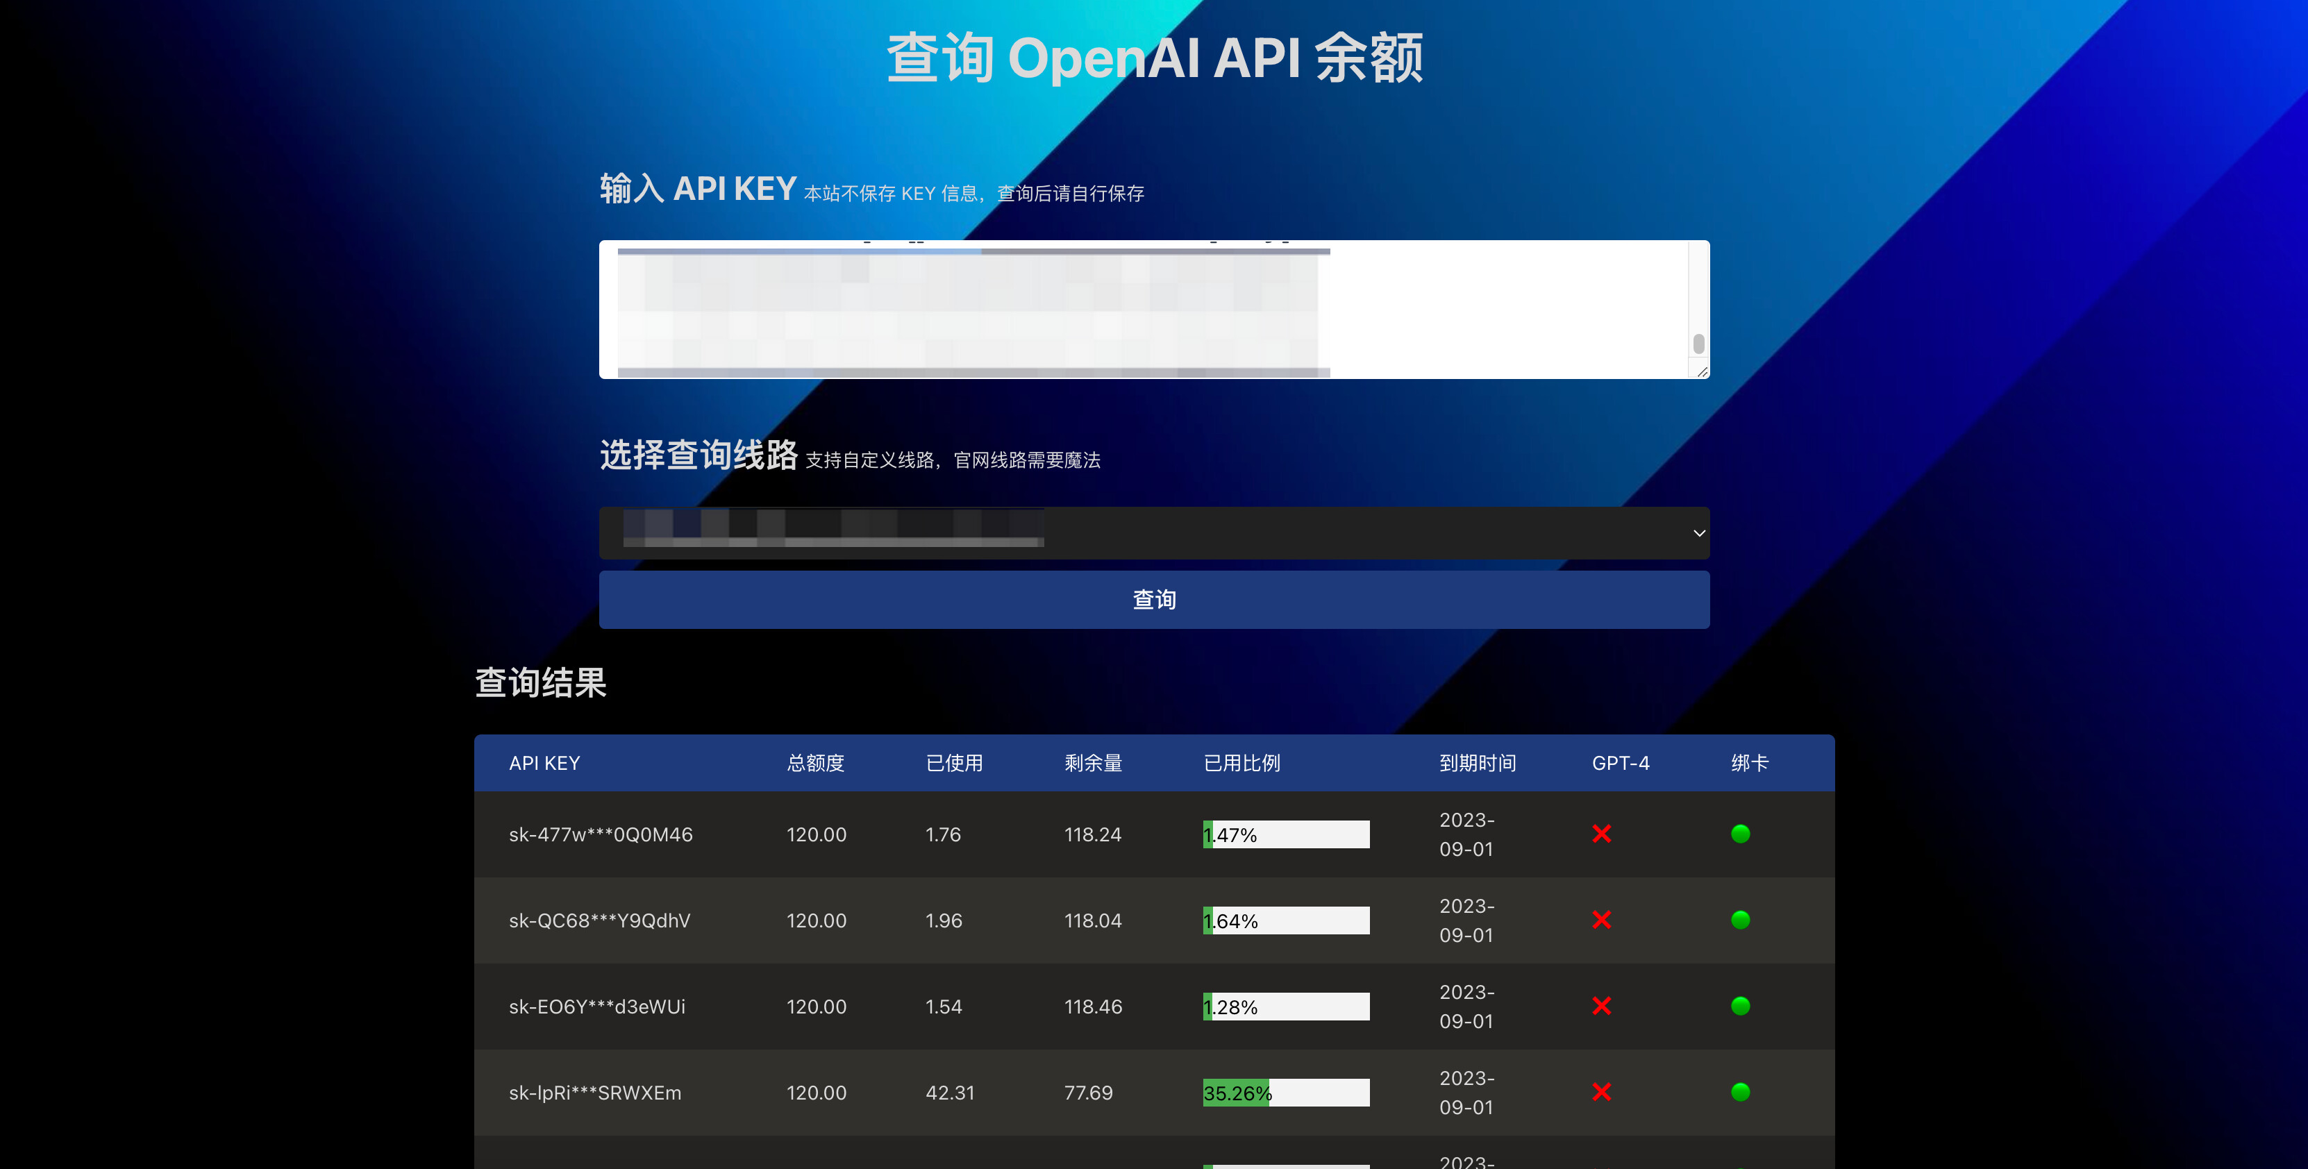Click used amount 1.54
This screenshot has height=1169, width=2308.
[x=944, y=1006]
